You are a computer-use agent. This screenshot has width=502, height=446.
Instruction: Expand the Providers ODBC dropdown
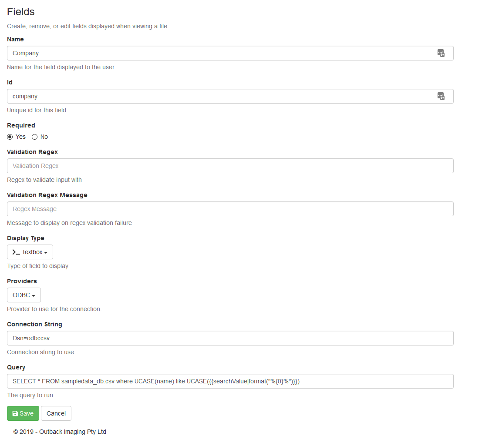[x=24, y=295]
